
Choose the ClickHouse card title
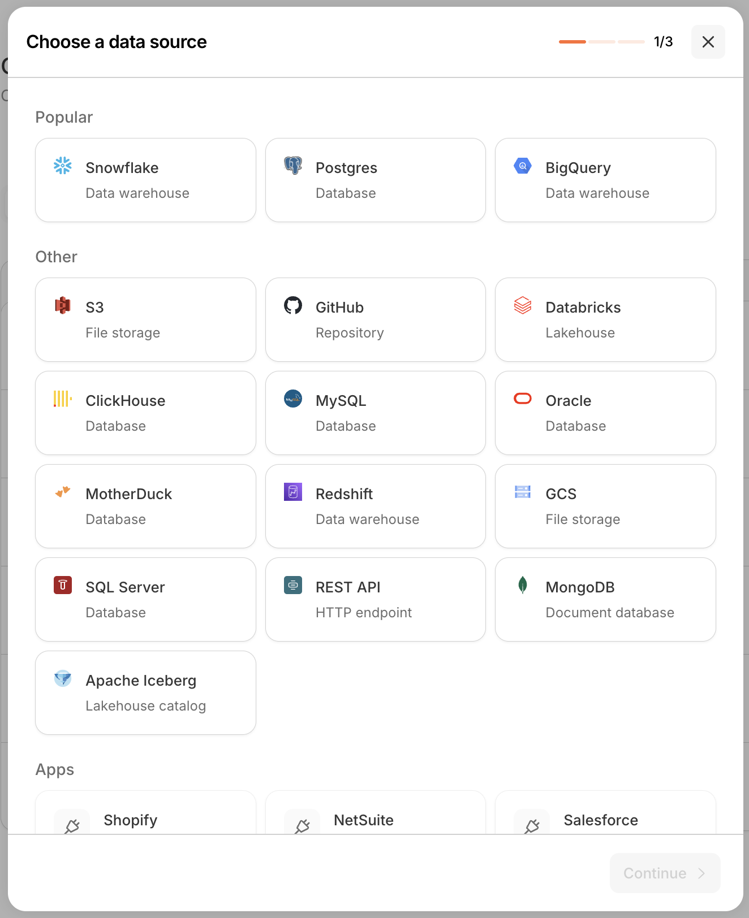pos(126,401)
